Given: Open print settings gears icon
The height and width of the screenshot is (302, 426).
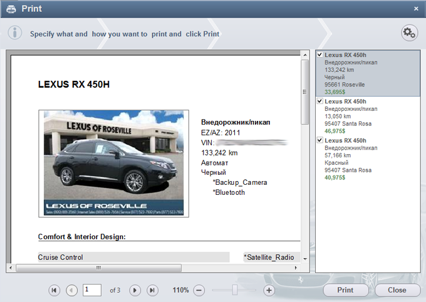Looking at the screenshot, I should (x=409, y=33).
